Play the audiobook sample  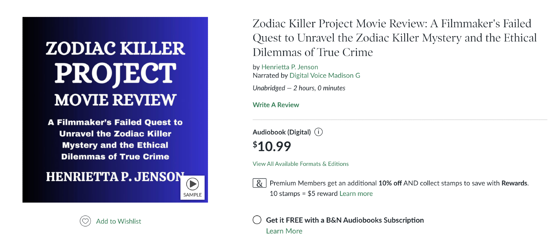coord(192,184)
